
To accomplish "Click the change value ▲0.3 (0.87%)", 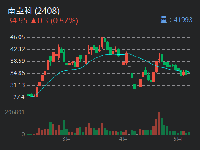I will [x=54, y=21].
